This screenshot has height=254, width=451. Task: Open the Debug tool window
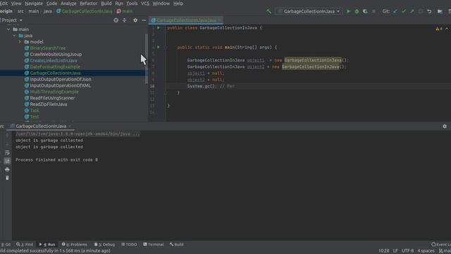click(x=104, y=245)
